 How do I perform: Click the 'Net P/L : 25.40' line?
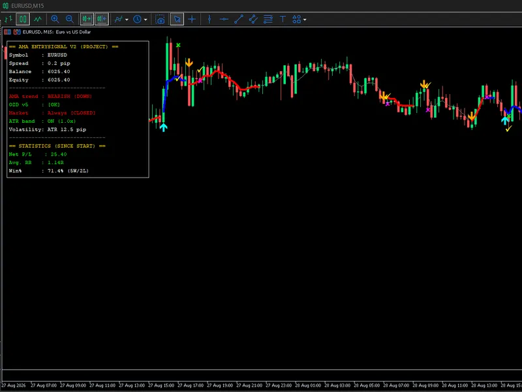coord(38,154)
